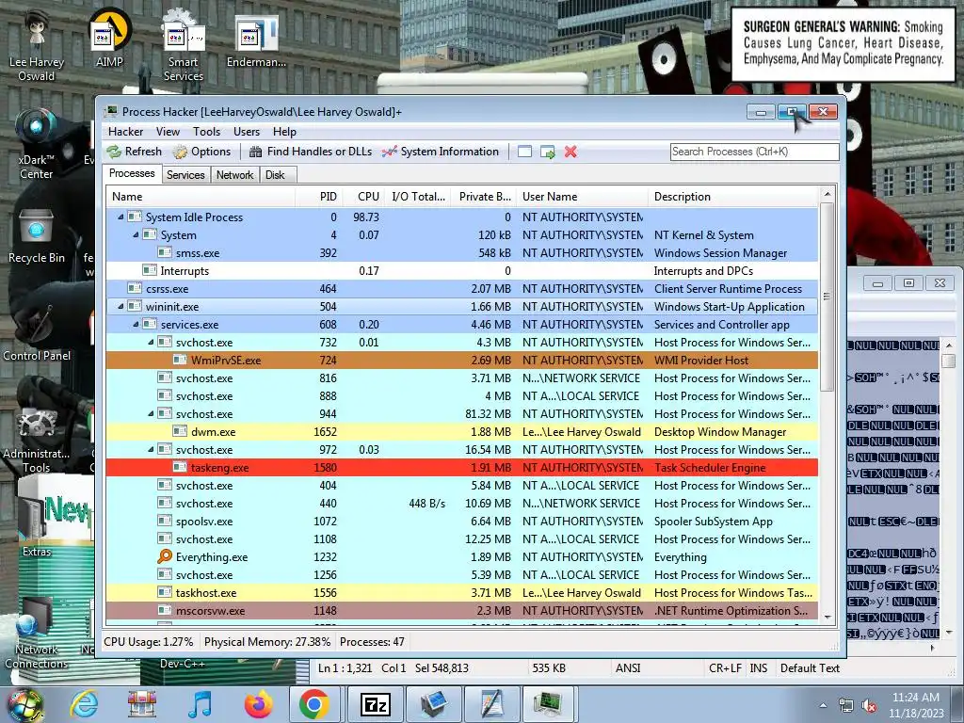Select the smss.exe process row
This screenshot has width=964, height=723.
point(461,252)
